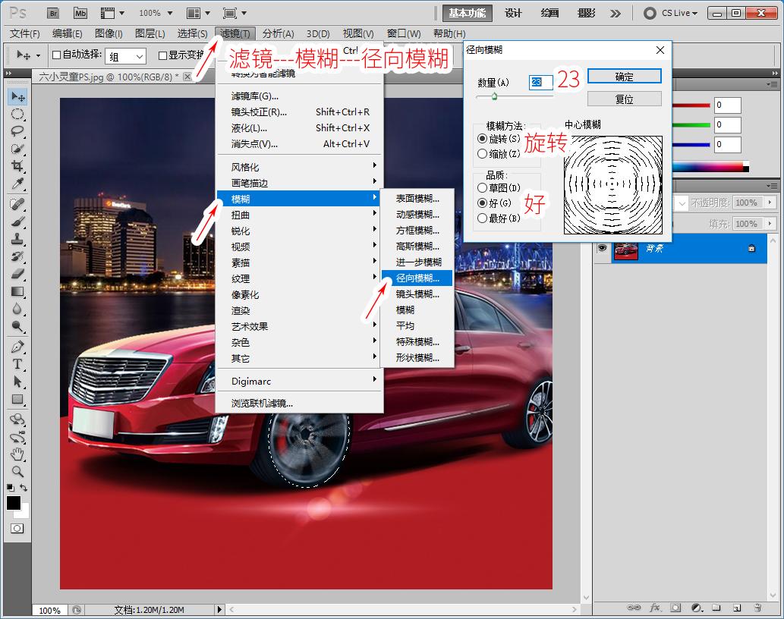Open the Liquify filter item
This screenshot has width=784, height=619.
300,128
